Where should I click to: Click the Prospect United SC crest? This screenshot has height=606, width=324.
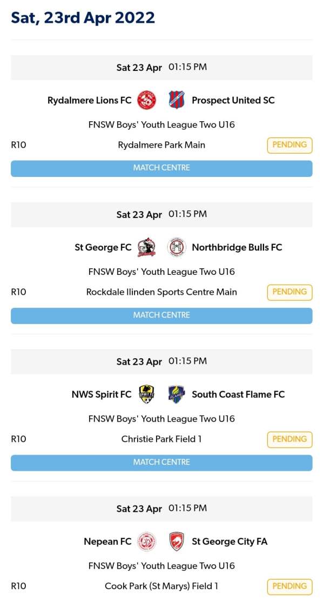coord(177,100)
